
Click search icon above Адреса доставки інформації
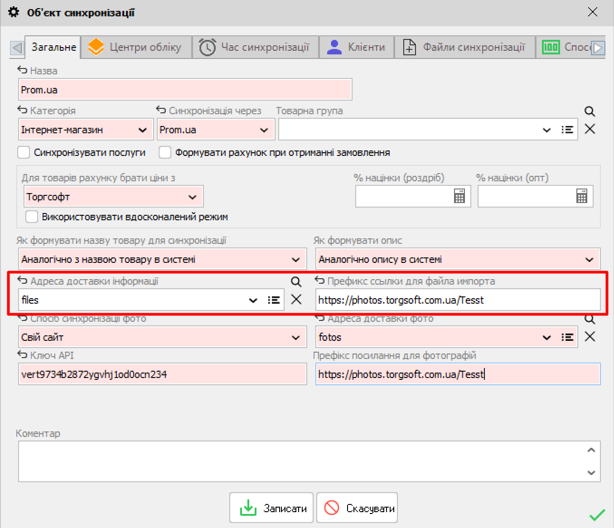[x=296, y=281]
